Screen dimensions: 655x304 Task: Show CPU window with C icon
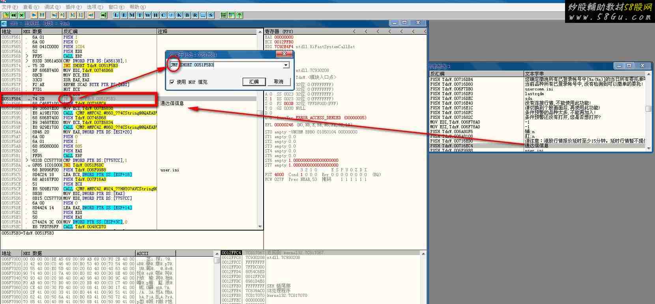[x=164, y=15]
